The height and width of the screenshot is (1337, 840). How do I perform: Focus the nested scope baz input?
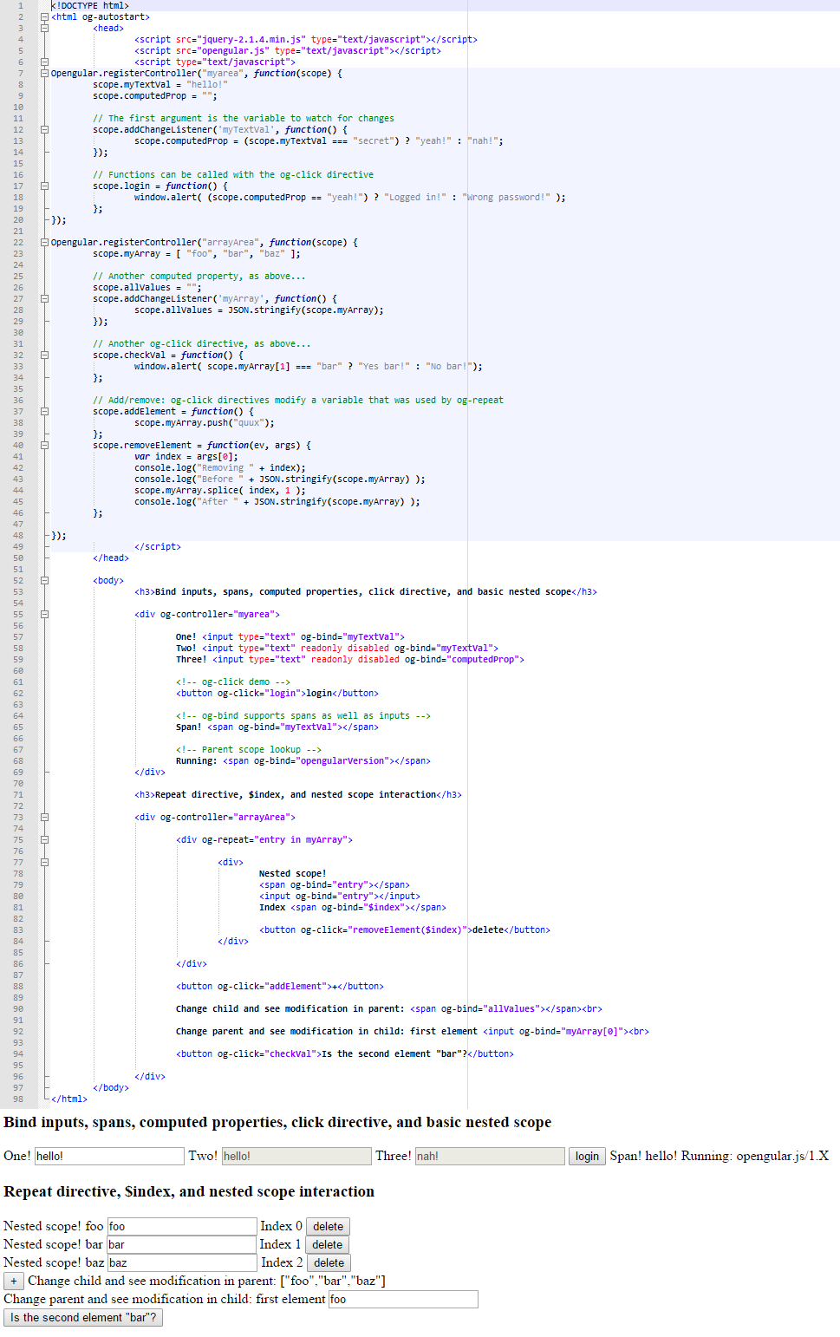click(182, 1263)
